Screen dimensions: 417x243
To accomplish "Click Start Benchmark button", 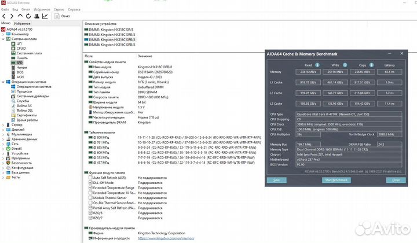I will (x=336, y=180).
